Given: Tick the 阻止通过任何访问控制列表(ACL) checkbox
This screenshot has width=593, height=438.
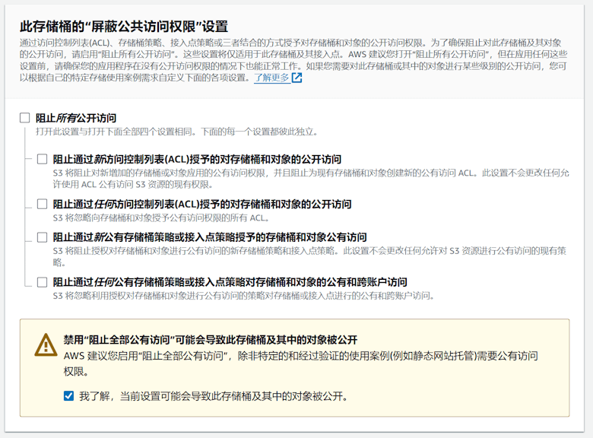Looking at the screenshot, I should pyautogui.click(x=42, y=204).
